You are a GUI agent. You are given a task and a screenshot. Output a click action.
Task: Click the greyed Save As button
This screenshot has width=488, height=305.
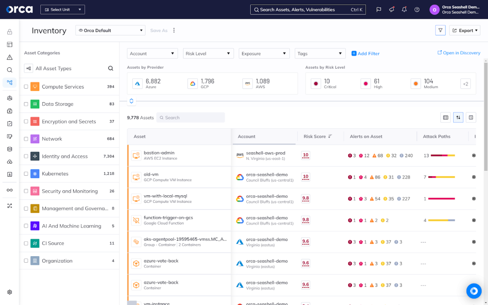coord(159,30)
